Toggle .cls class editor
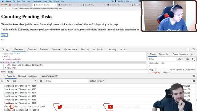The height and width of the screenshot is (111, 197). [x=187, y=59]
